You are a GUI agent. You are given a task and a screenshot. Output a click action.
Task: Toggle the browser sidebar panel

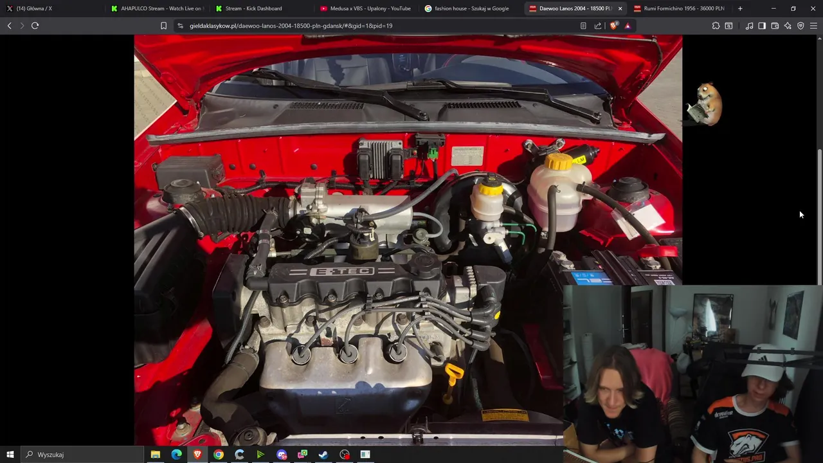coord(762,26)
